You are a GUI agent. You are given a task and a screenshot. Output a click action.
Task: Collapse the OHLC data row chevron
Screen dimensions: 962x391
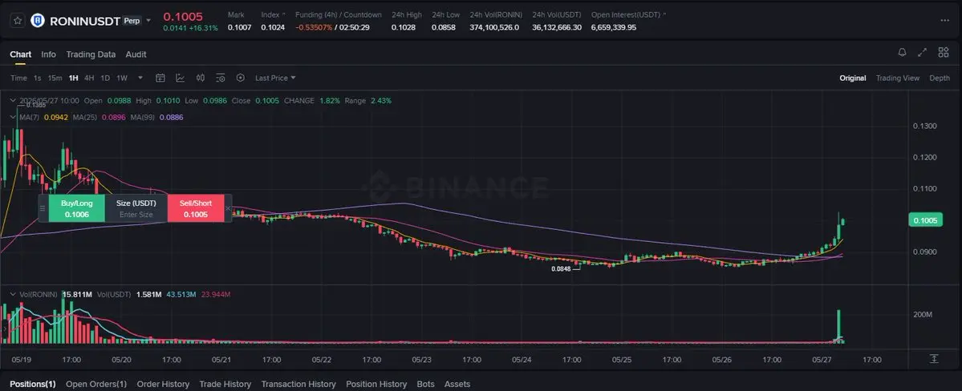click(14, 100)
